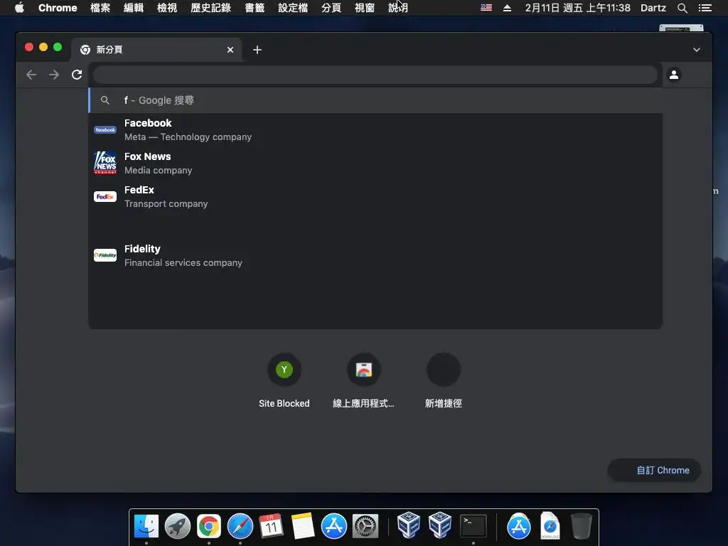Image resolution: width=728 pixels, height=546 pixels.
Task: Open the 分頁 menu
Action: 331,8
